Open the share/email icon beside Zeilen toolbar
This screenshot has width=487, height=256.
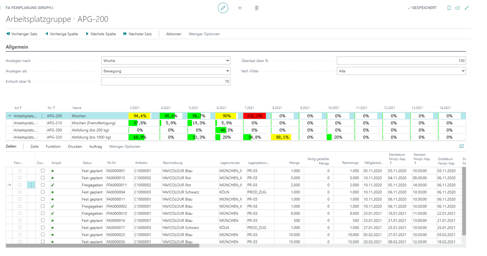462,146
